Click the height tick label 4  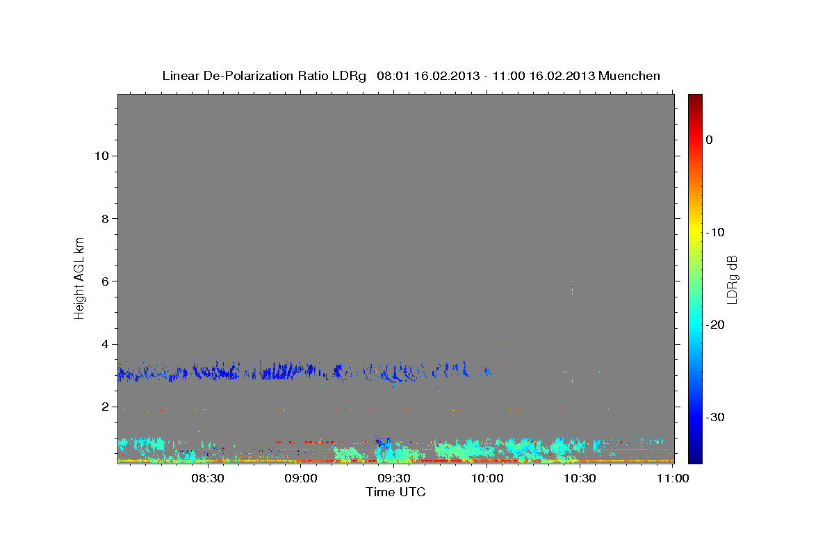click(x=104, y=344)
